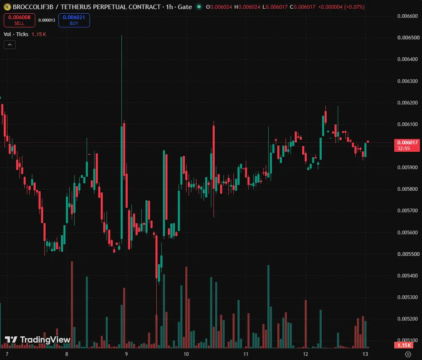Click date label 9 on time axis
Screen dimensions: 422x360
click(126, 354)
